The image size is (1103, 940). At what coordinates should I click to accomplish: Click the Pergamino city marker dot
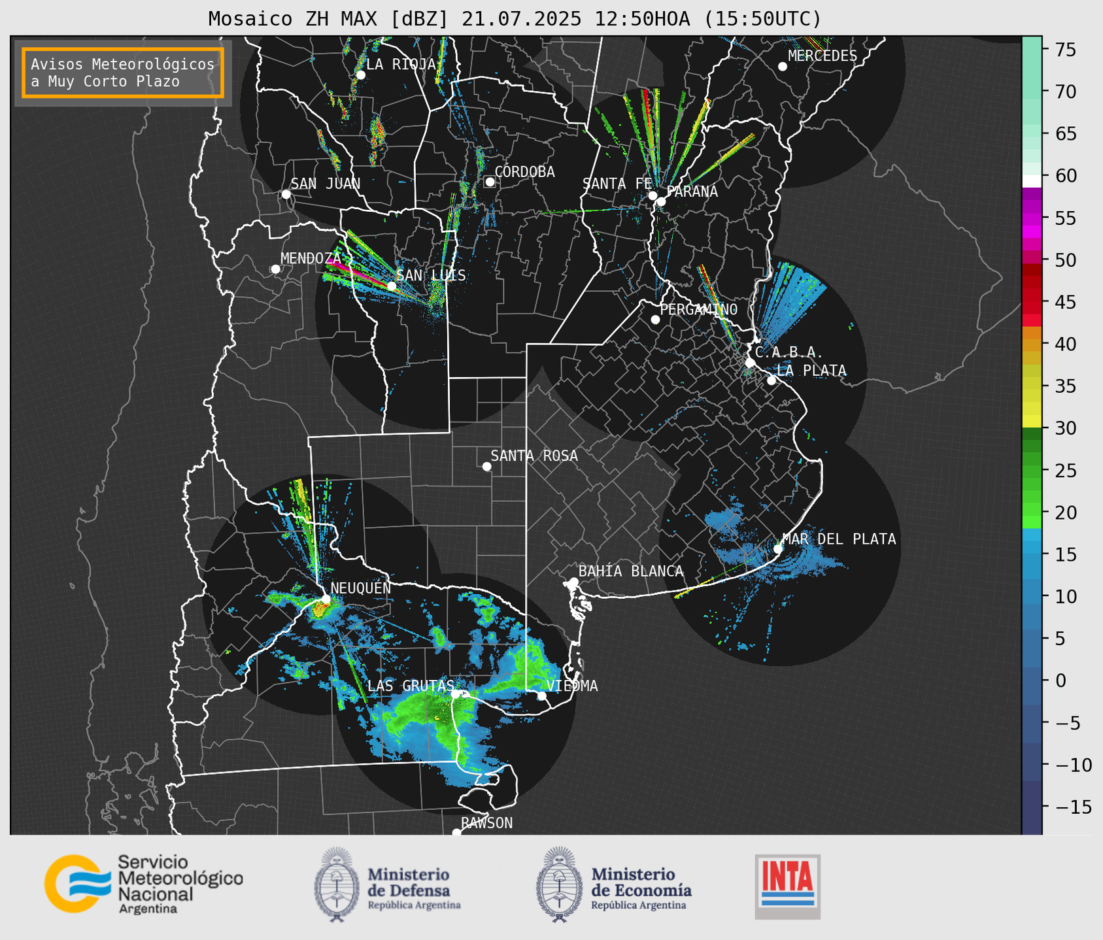point(655,320)
